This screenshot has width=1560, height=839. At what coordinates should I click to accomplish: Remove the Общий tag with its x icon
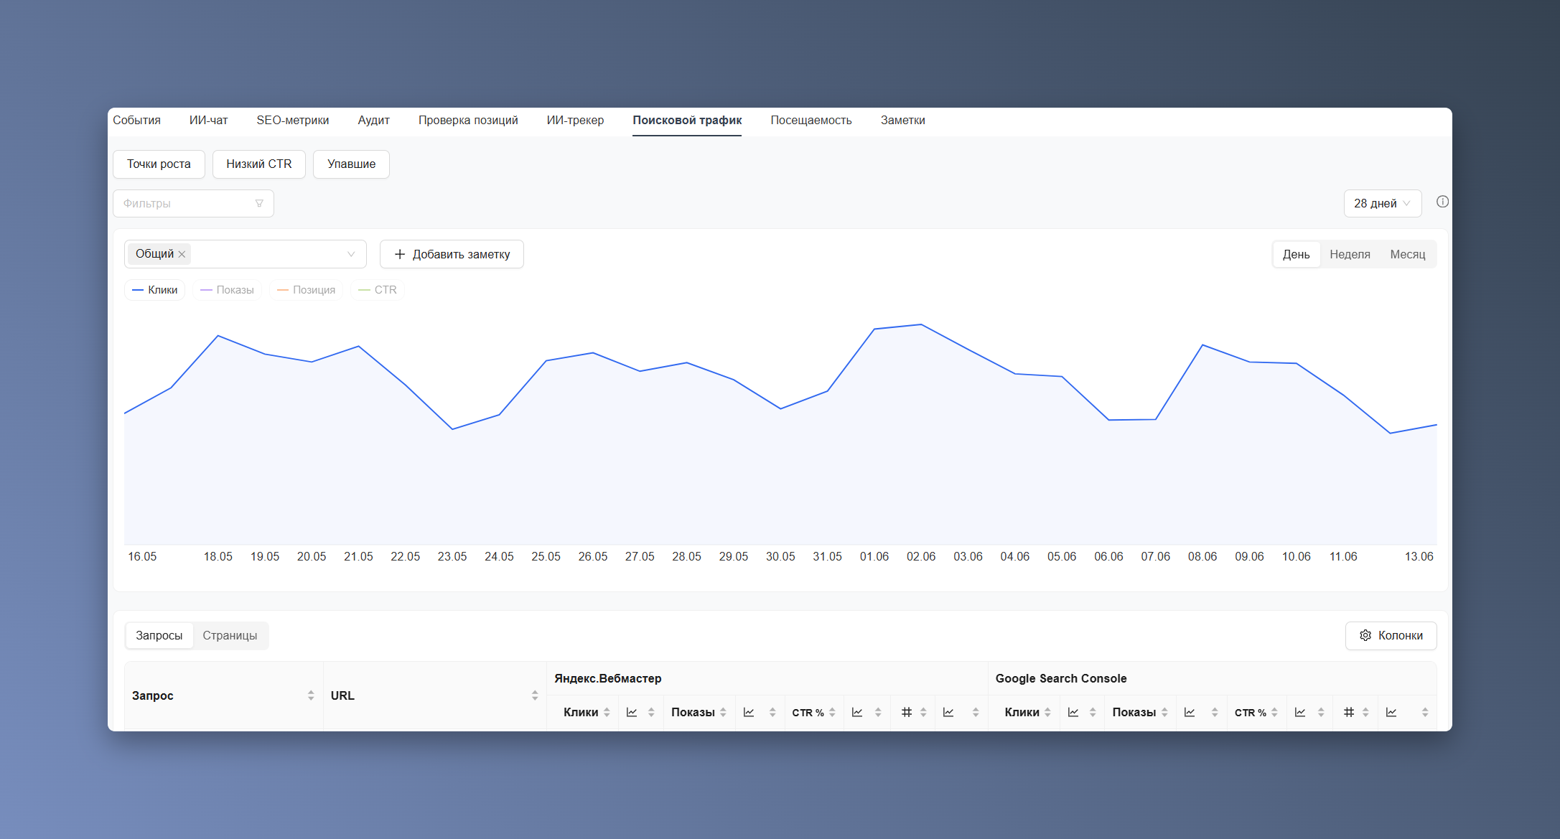[182, 254]
